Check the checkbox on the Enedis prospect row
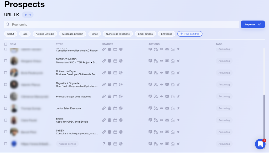269x153 pixels. coord(6,120)
